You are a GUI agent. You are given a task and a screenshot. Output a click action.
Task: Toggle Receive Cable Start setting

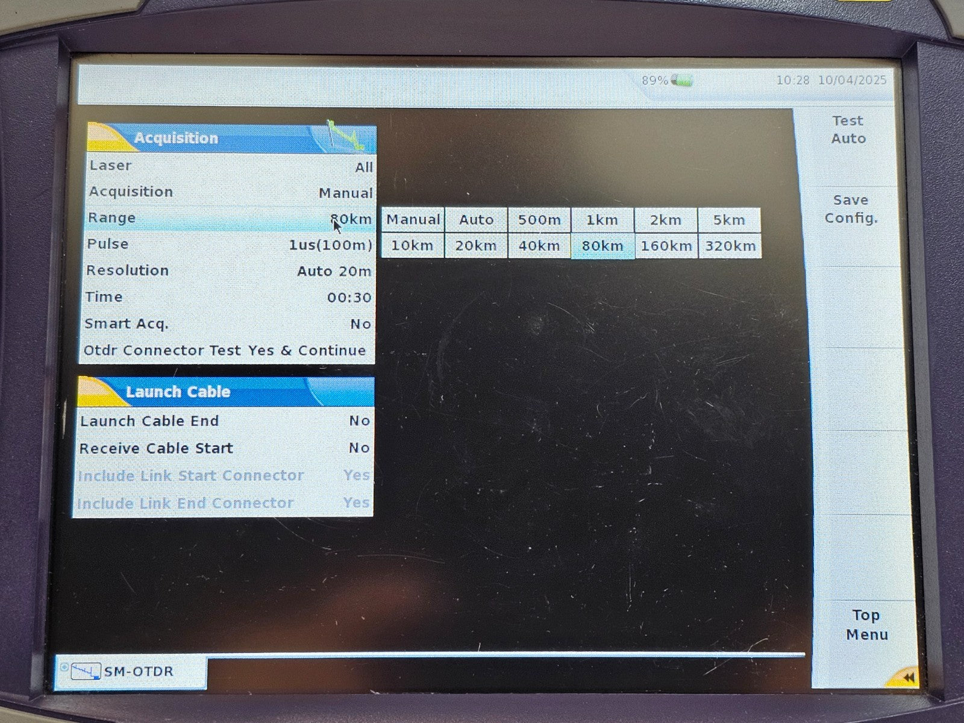(224, 448)
